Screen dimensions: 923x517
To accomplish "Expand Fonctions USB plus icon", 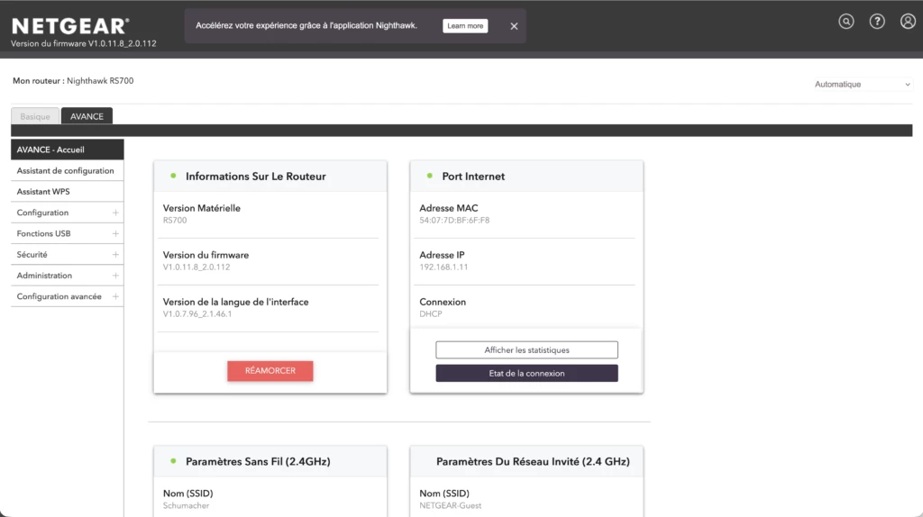I will 115,233.
